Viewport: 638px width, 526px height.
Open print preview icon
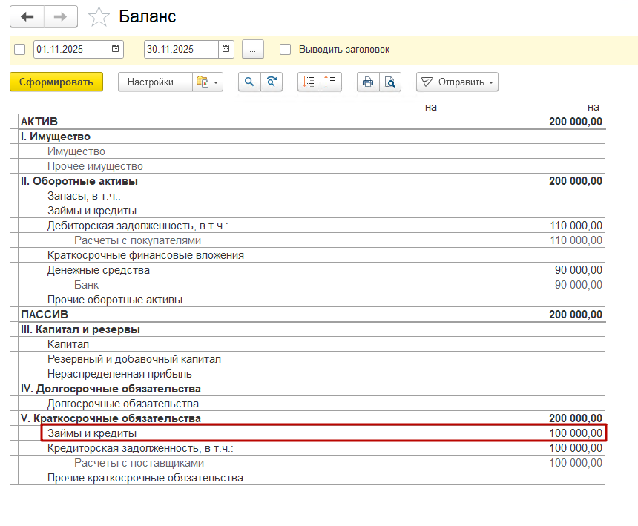[x=390, y=82]
